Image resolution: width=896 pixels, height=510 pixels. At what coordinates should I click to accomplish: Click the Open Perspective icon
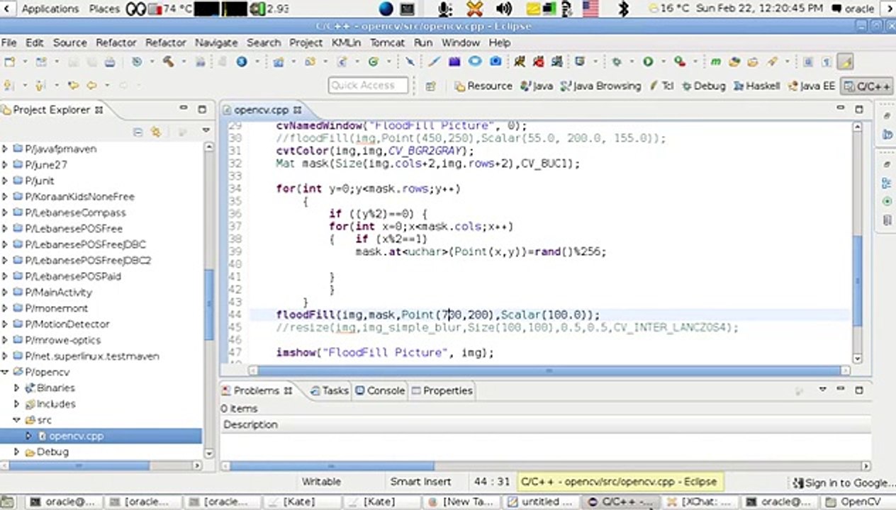tap(430, 86)
